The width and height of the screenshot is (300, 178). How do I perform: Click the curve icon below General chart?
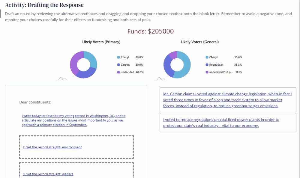click(x=160, y=79)
